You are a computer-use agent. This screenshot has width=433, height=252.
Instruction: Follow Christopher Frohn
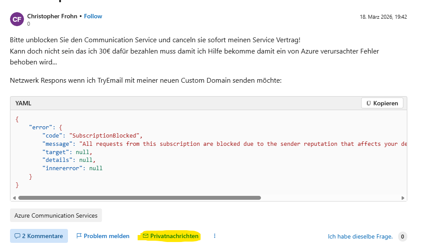(93, 16)
